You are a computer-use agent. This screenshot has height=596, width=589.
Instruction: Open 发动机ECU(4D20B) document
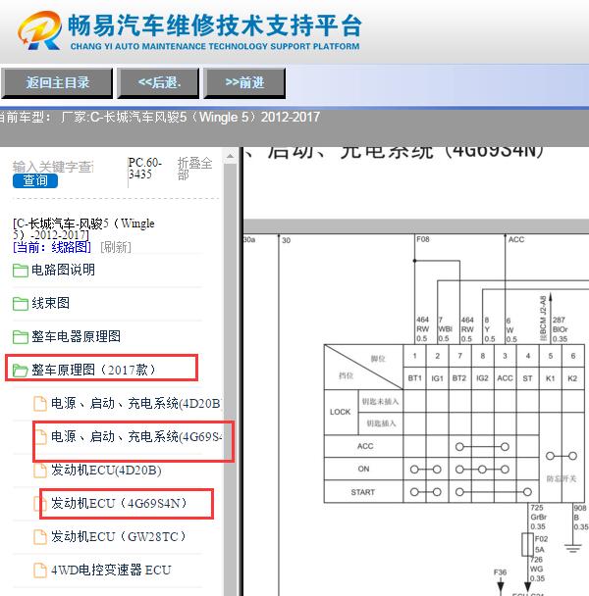coord(106,471)
